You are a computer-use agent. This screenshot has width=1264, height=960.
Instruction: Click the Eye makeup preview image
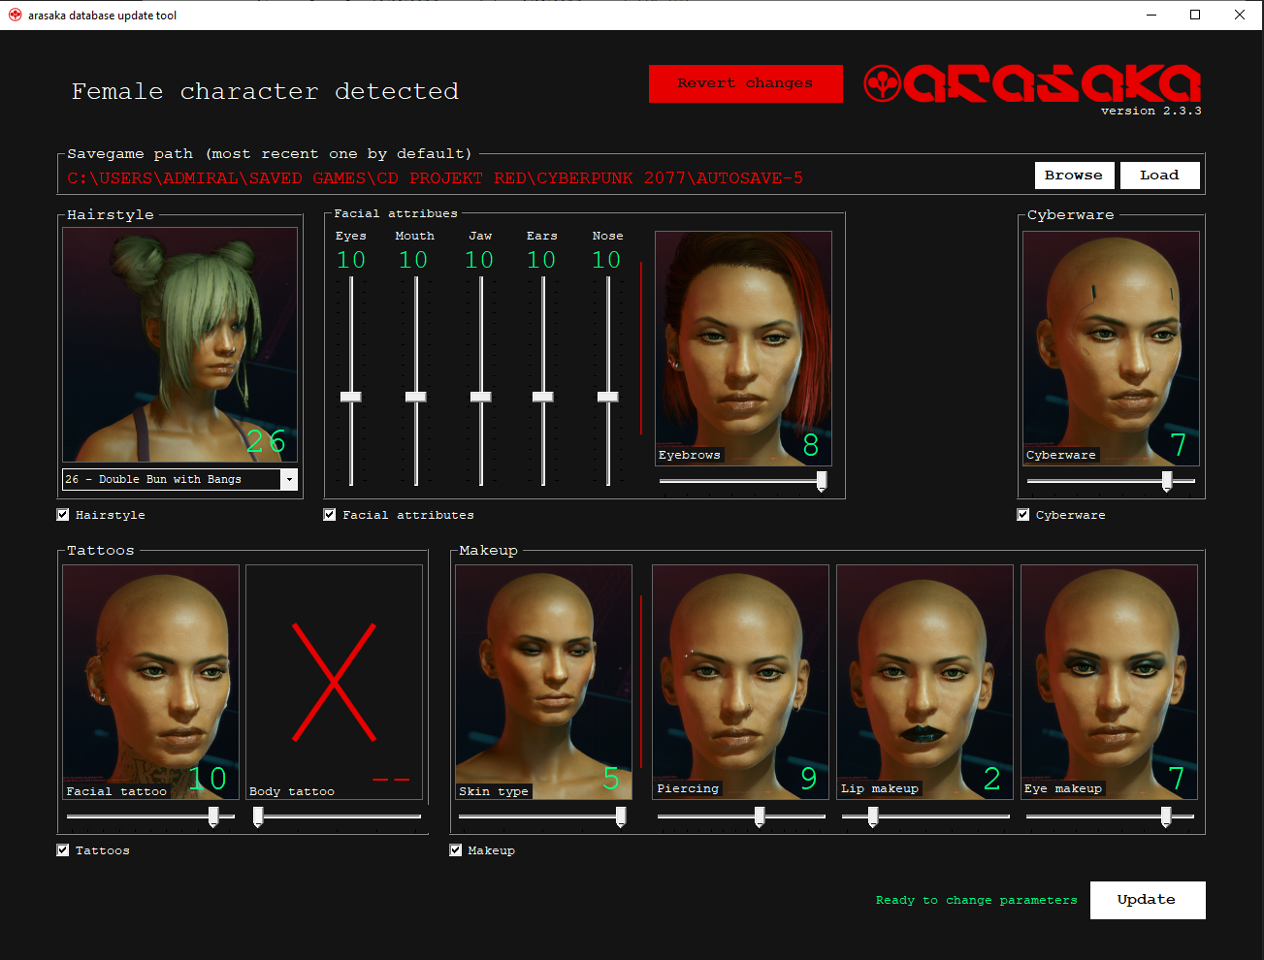1109,682
